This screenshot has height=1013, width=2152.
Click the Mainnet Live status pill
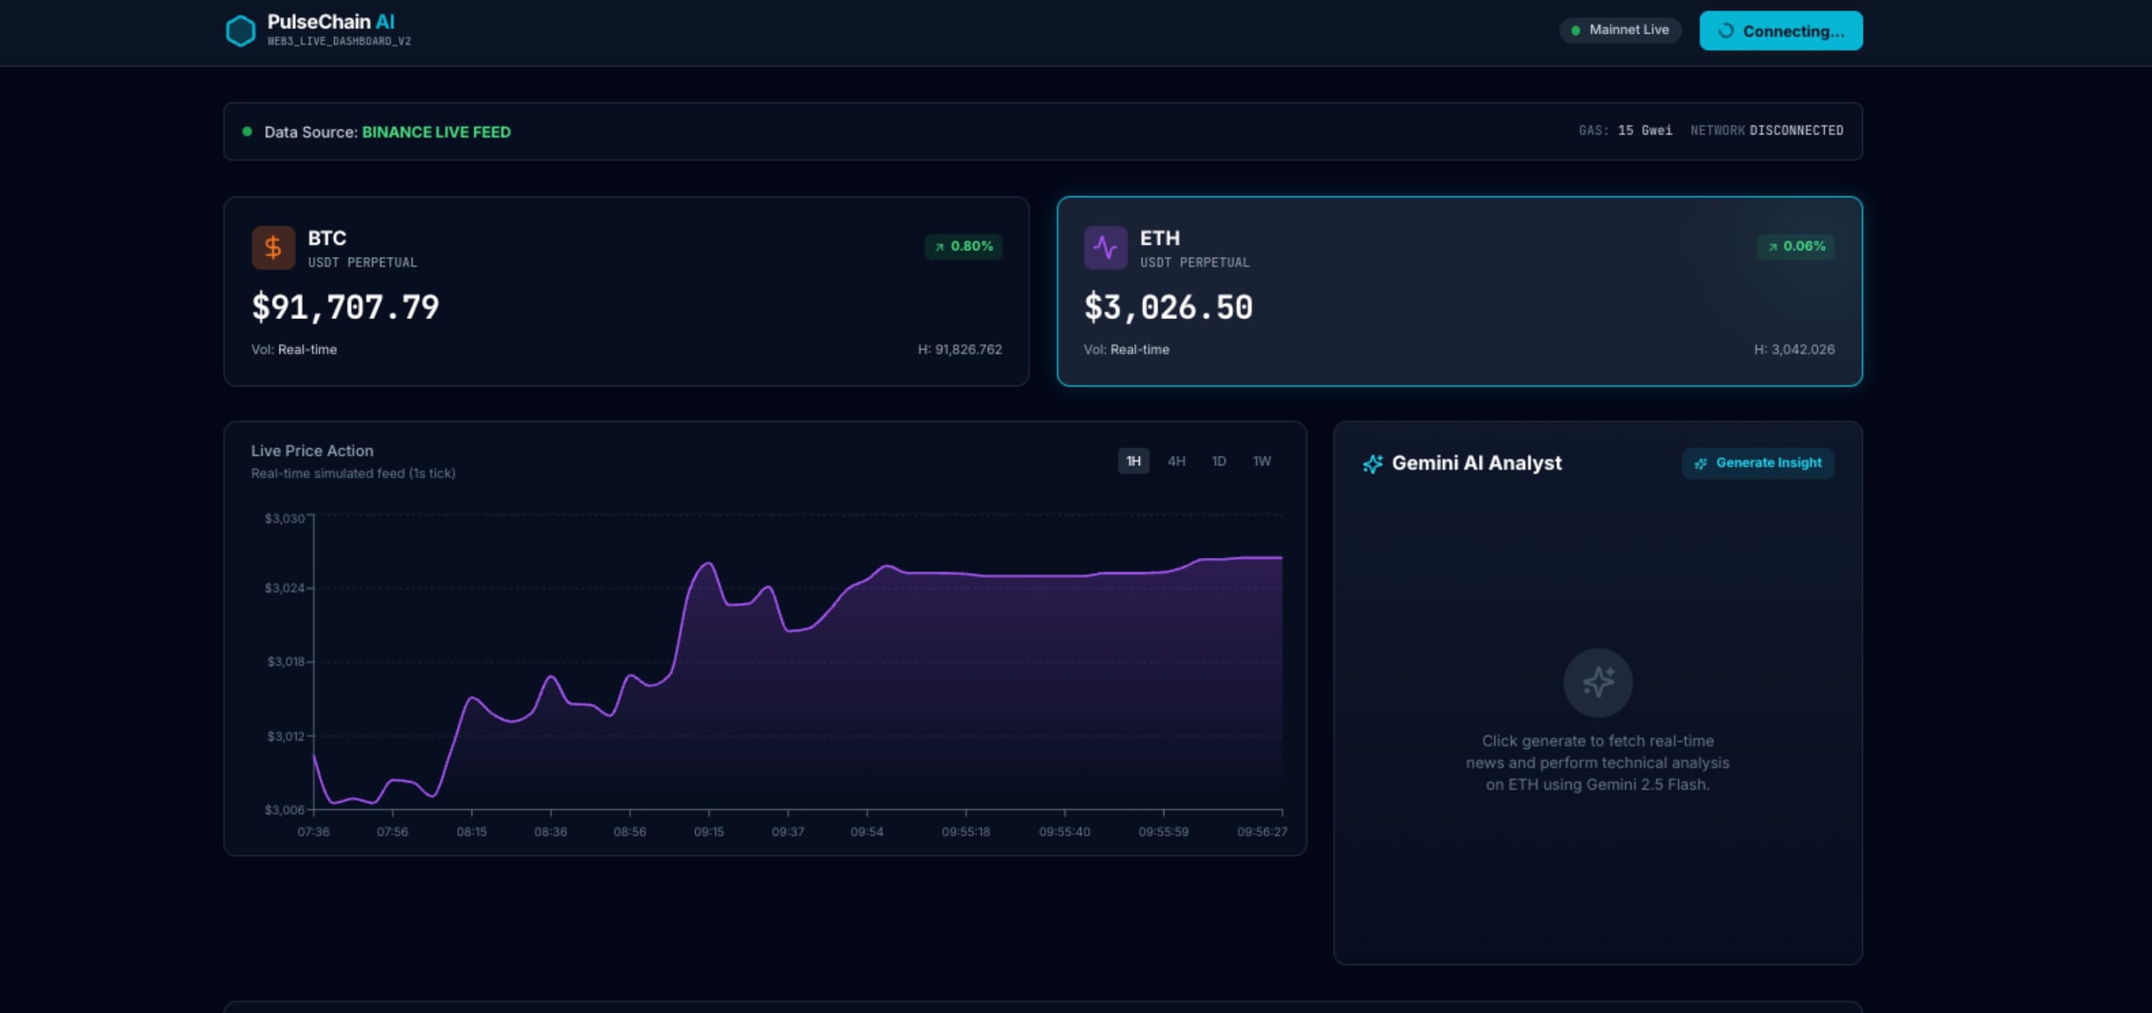pos(1620,30)
